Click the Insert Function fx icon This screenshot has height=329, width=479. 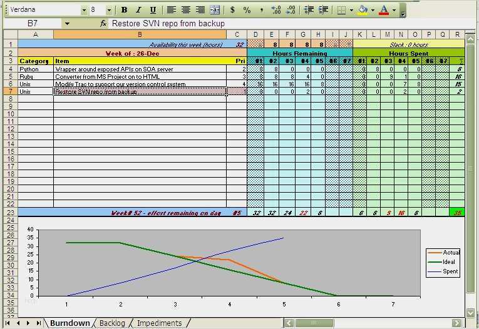click(x=103, y=23)
